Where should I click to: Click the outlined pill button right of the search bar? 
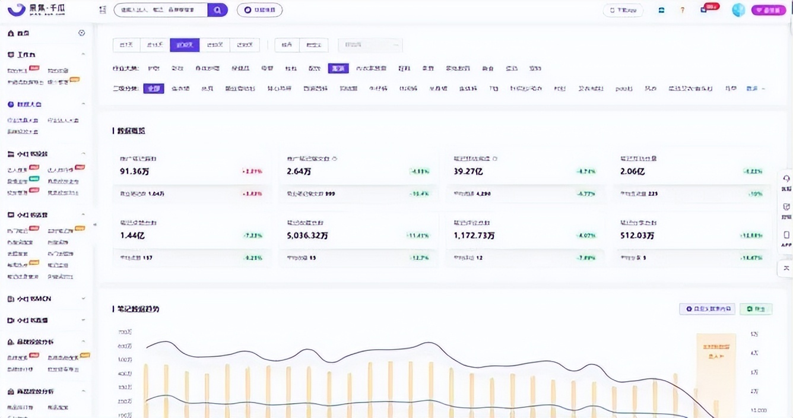coord(259,10)
